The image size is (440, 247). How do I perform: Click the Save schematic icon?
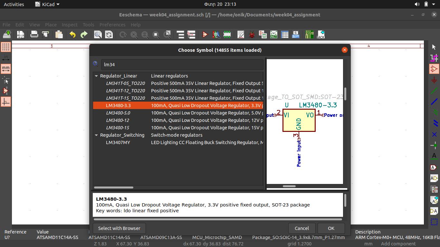coord(7,34)
